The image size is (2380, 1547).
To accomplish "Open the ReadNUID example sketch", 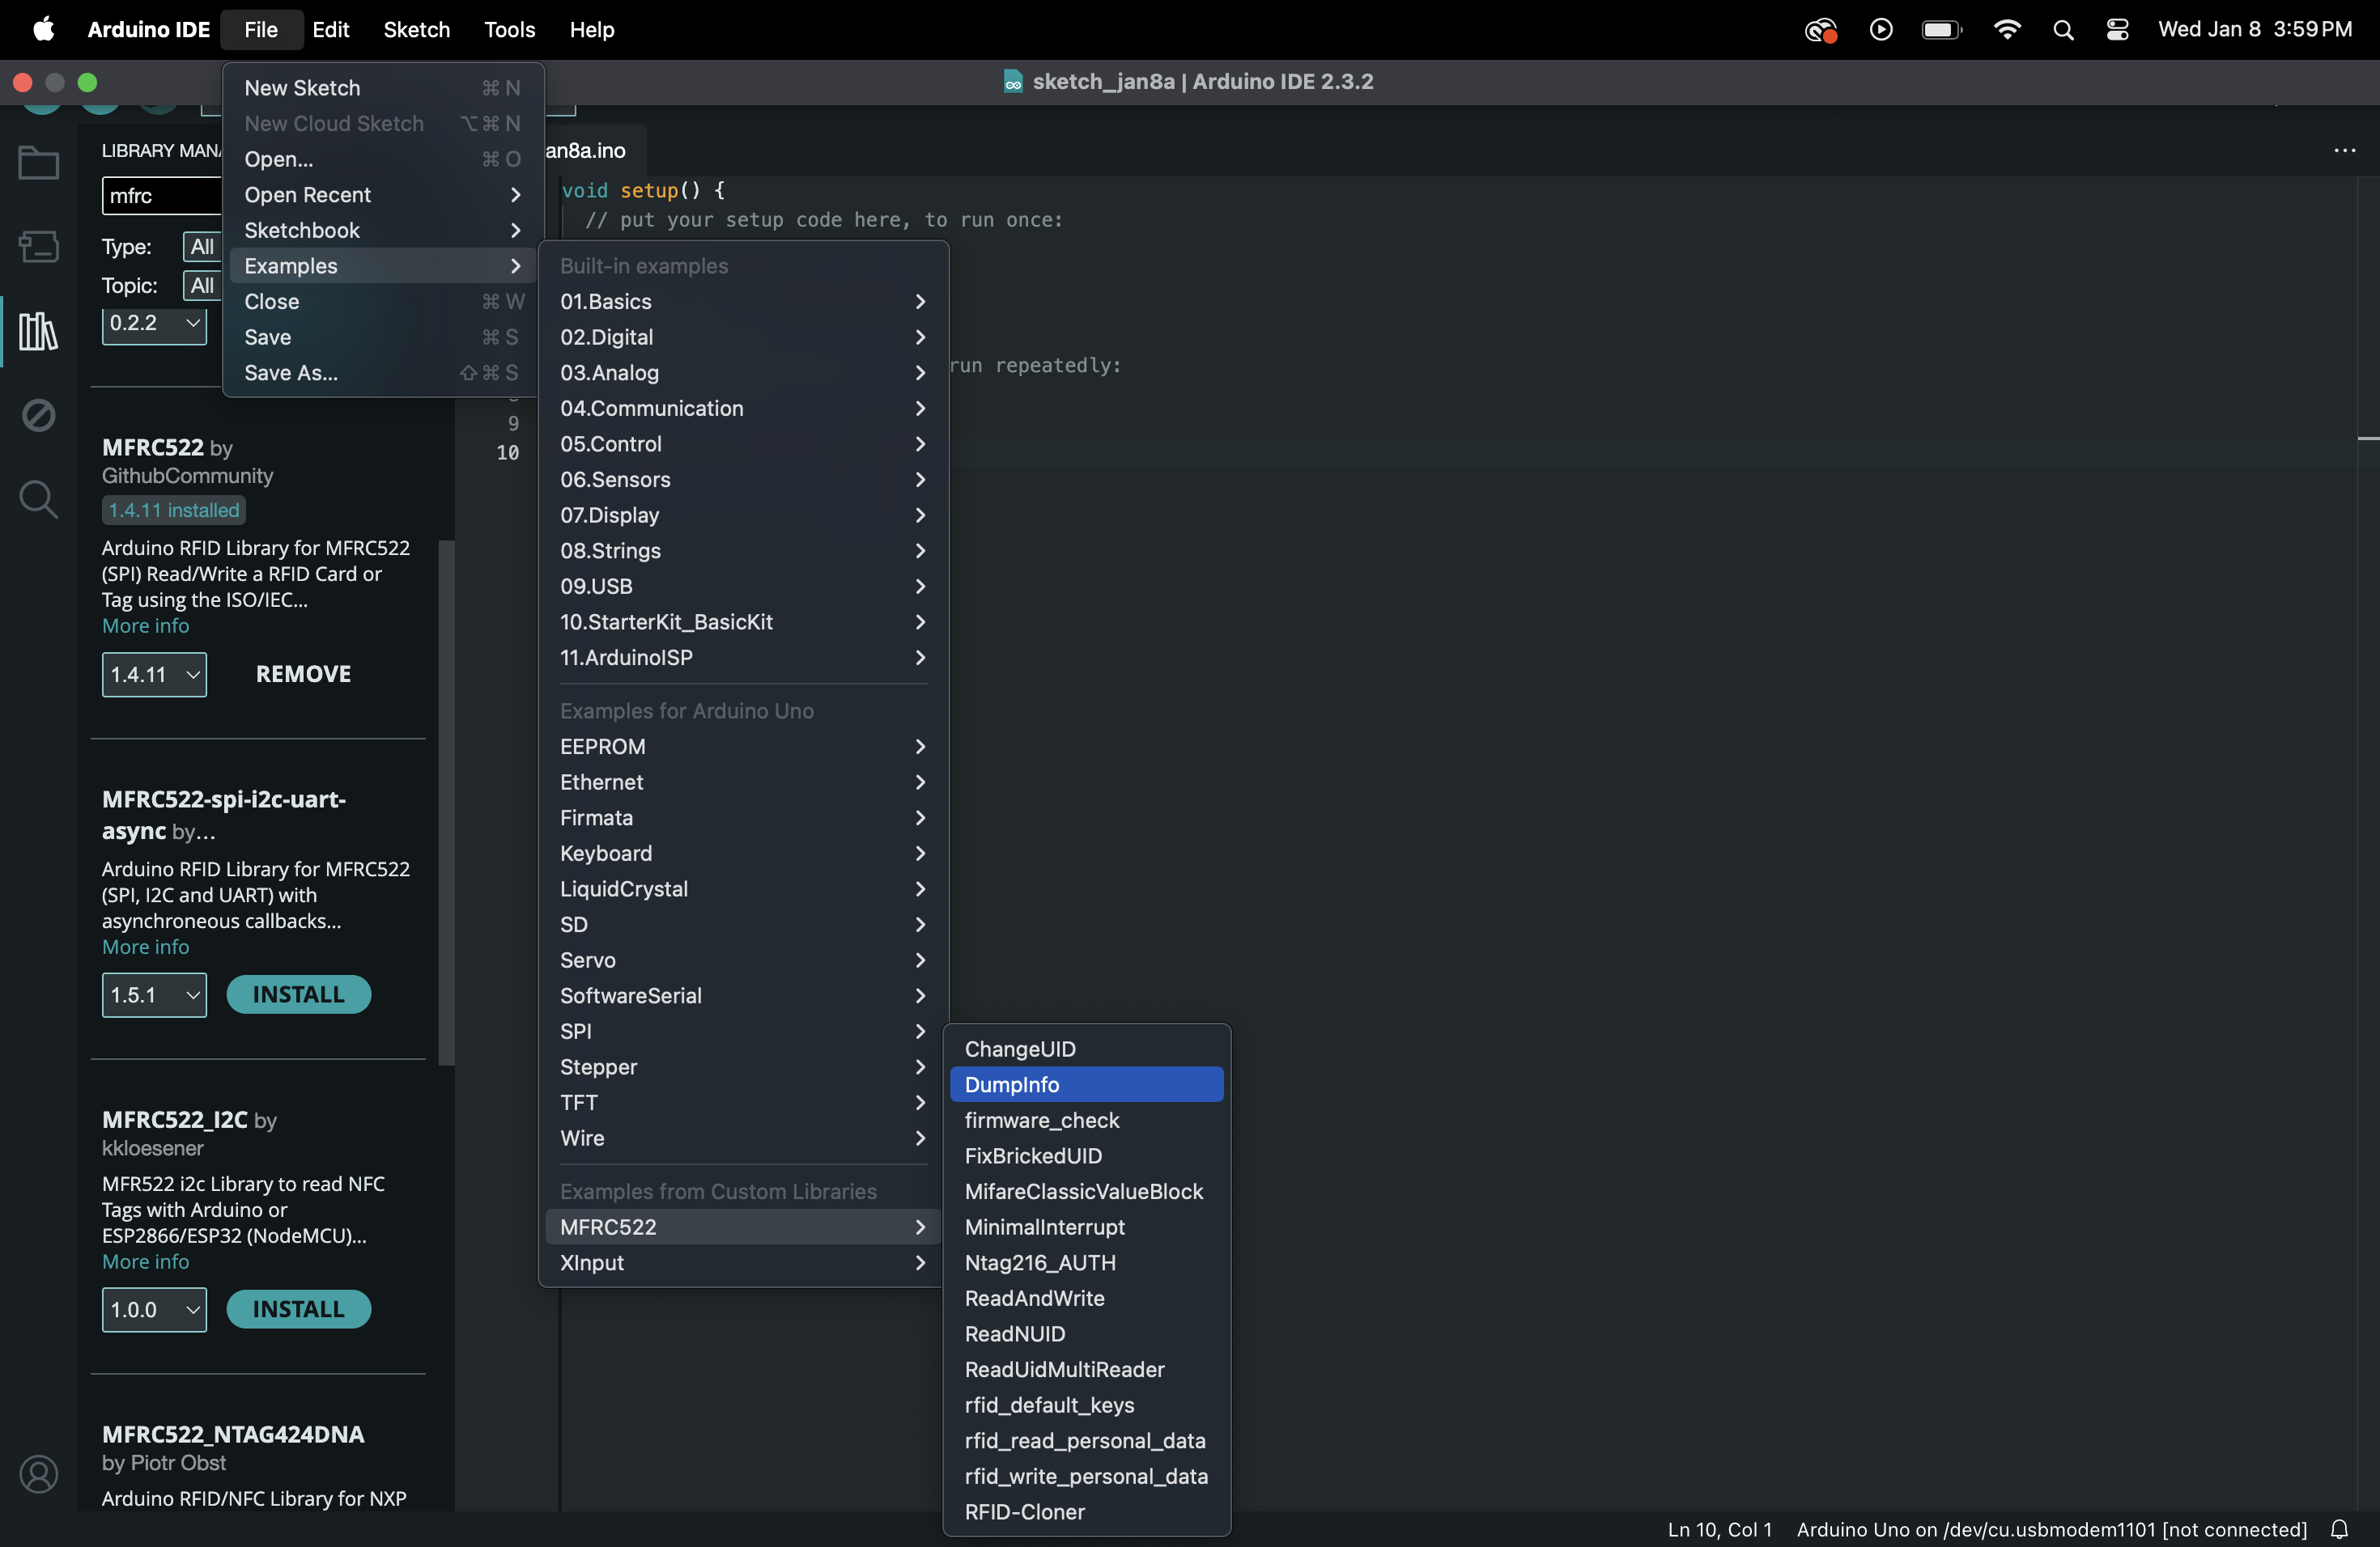I will (1086, 1334).
